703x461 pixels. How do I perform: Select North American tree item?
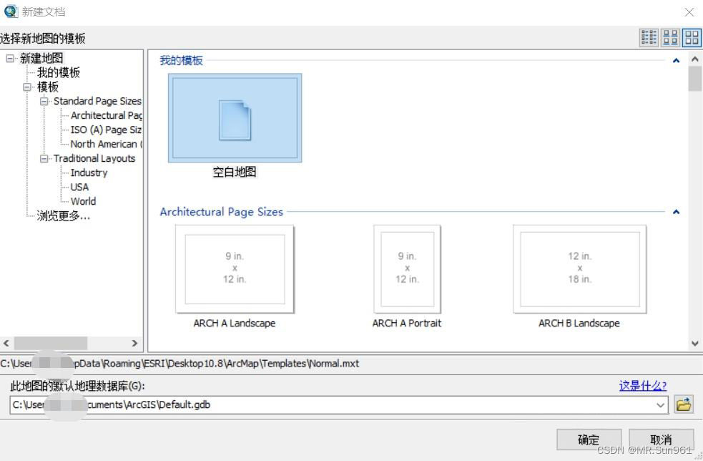[x=107, y=144]
